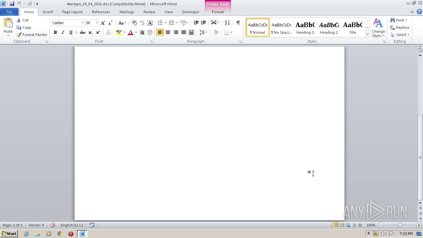
Task: Apply the yellow text highlight color
Action: [119, 32]
